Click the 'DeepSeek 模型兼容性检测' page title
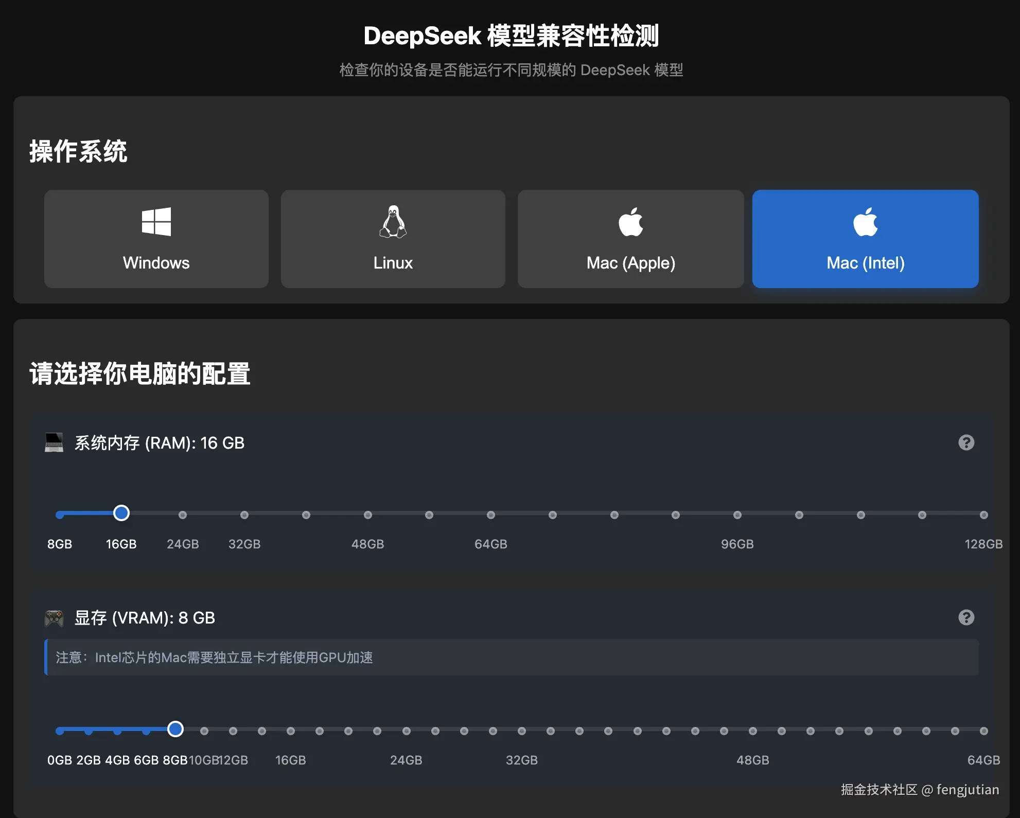The width and height of the screenshot is (1020, 818). [x=511, y=36]
